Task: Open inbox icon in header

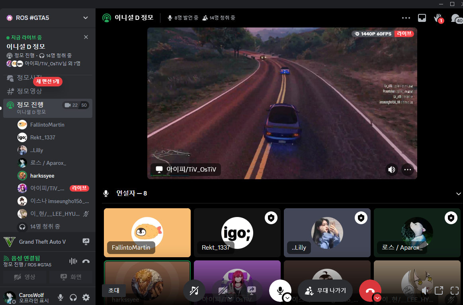Action: tap(422, 18)
